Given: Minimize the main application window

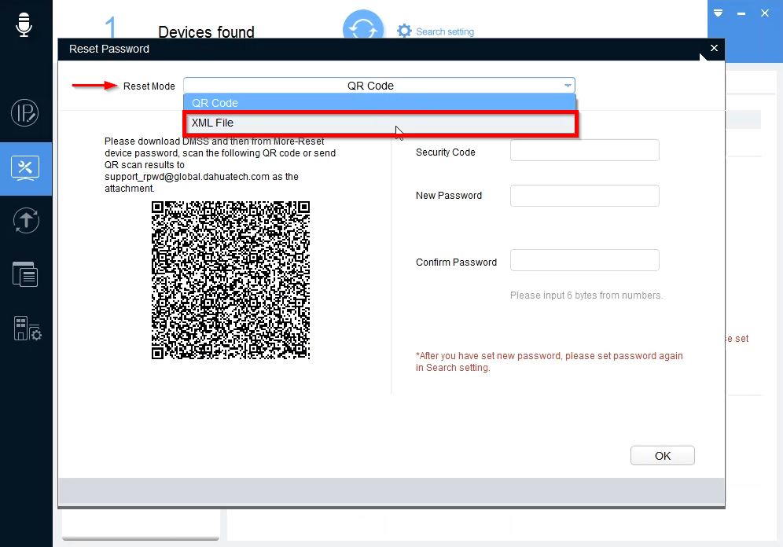Looking at the screenshot, I should point(741,13).
